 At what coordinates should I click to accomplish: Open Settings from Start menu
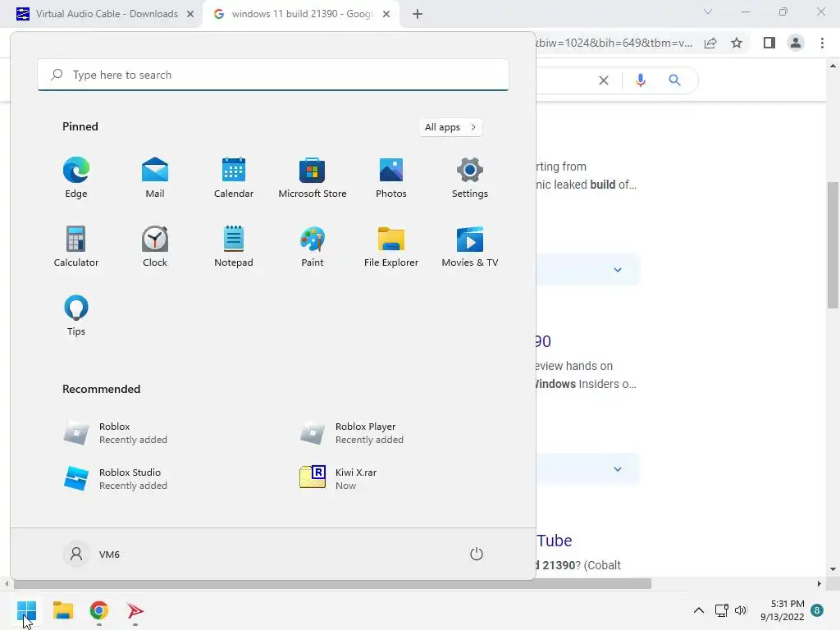(470, 178)
